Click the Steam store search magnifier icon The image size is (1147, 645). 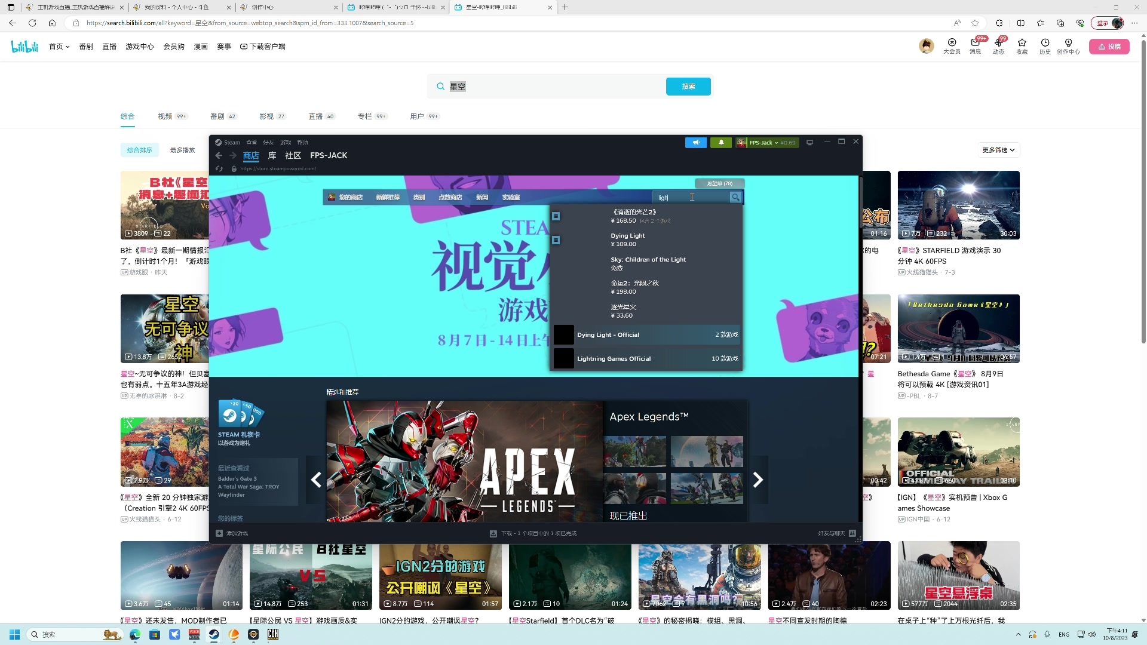pos(735,197)
